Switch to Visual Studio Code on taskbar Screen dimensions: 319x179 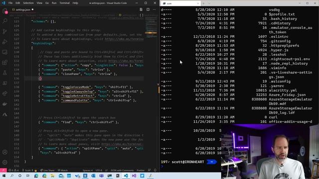[126, 176]
